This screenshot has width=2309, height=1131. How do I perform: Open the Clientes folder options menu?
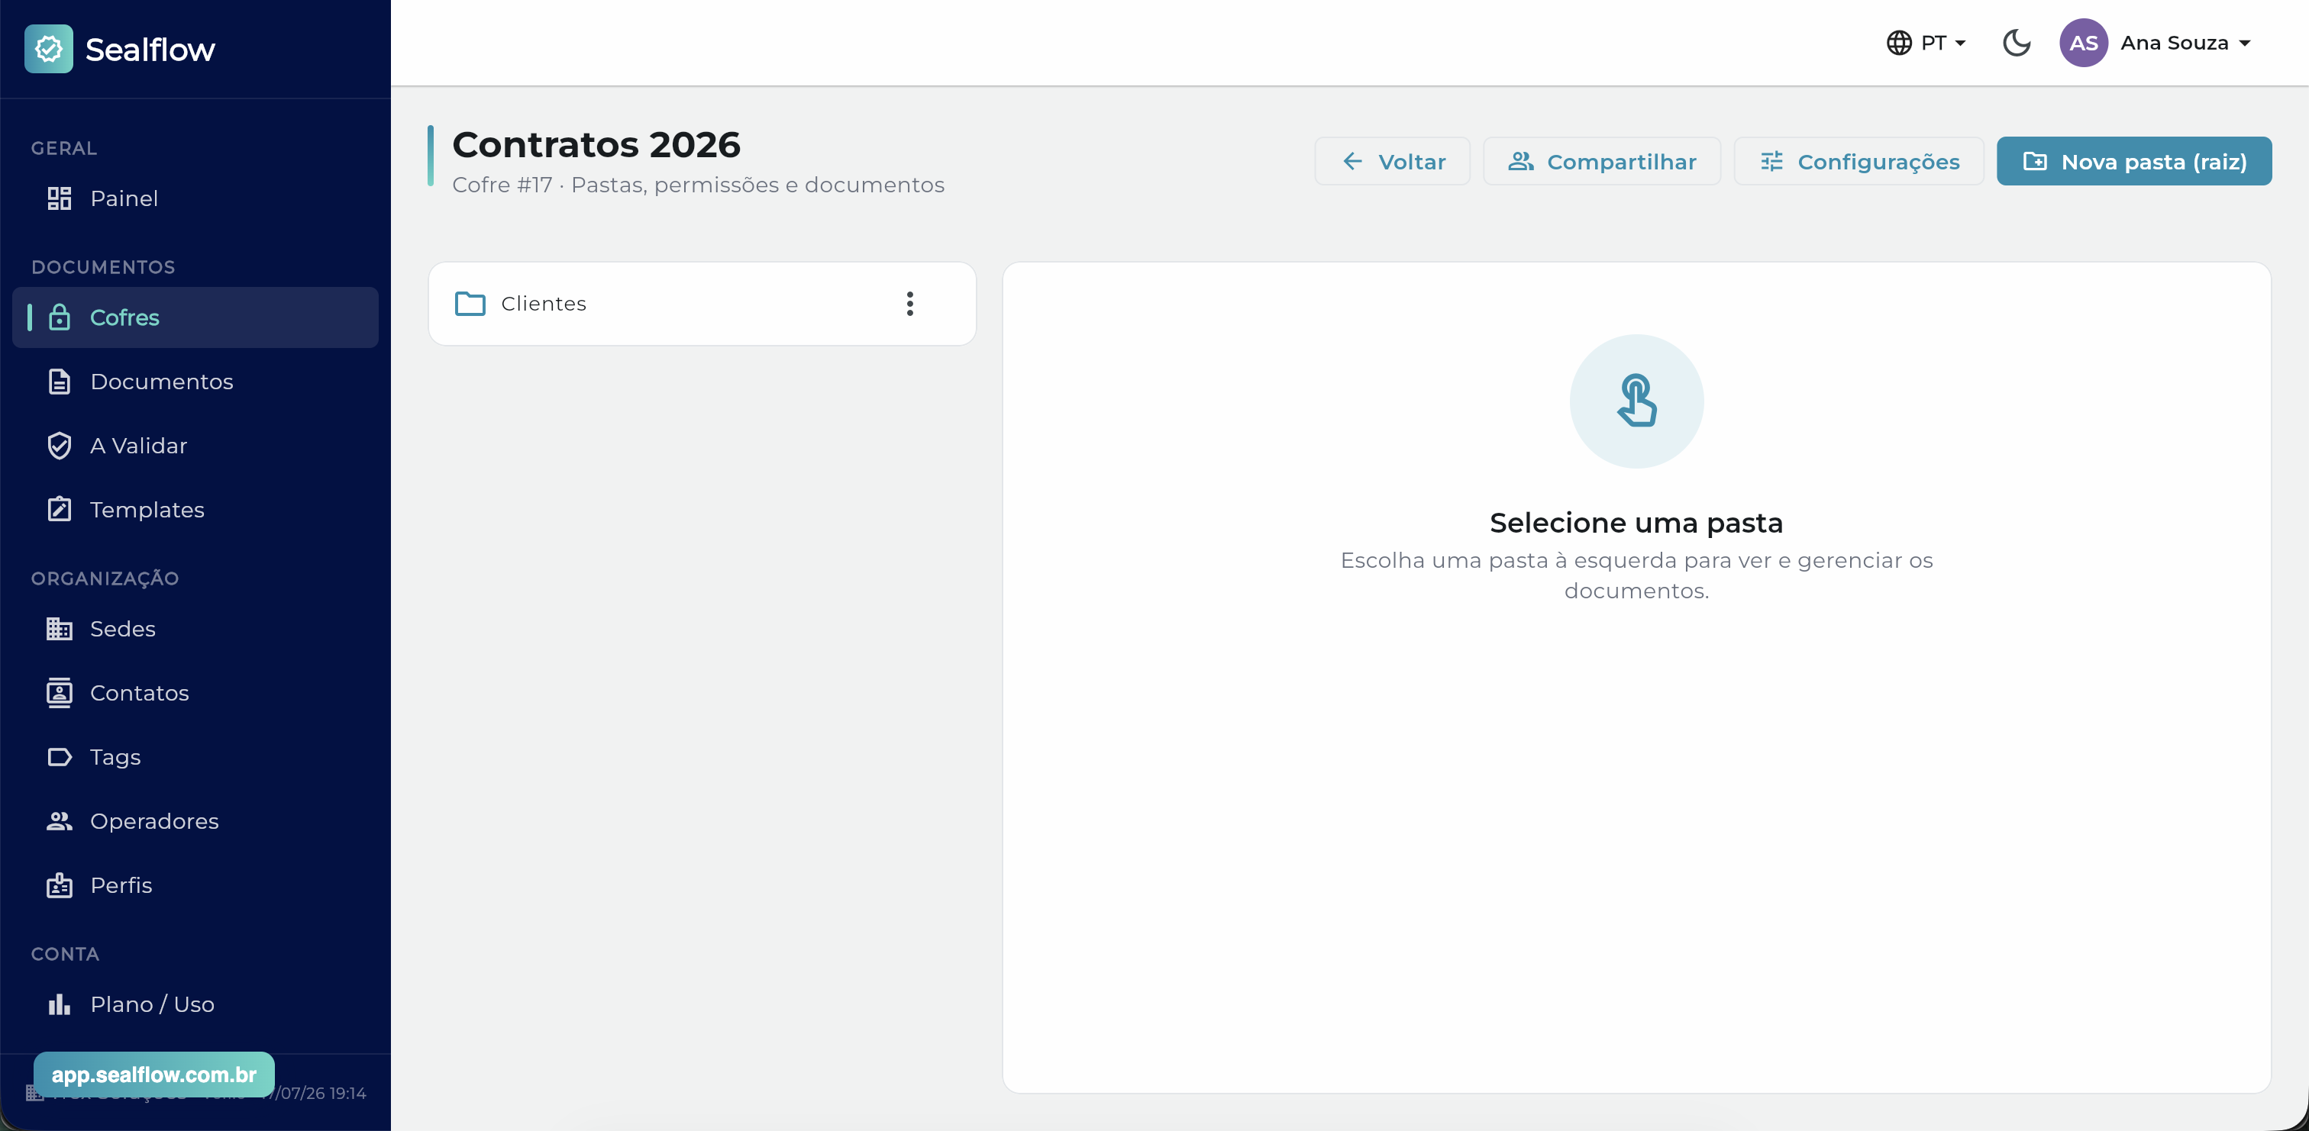(x=910, y=304)
